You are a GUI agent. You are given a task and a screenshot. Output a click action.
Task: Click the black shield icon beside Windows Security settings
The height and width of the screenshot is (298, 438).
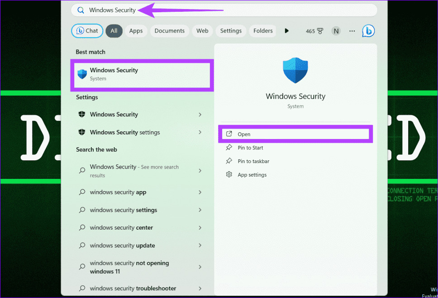pyautogui.click(x=82, y=132)
